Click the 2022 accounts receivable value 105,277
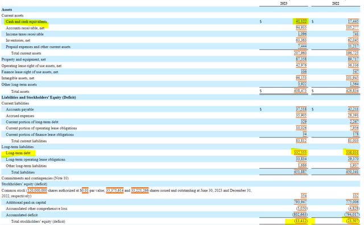This screenshot has height=225, width=364. pos(352,28)
